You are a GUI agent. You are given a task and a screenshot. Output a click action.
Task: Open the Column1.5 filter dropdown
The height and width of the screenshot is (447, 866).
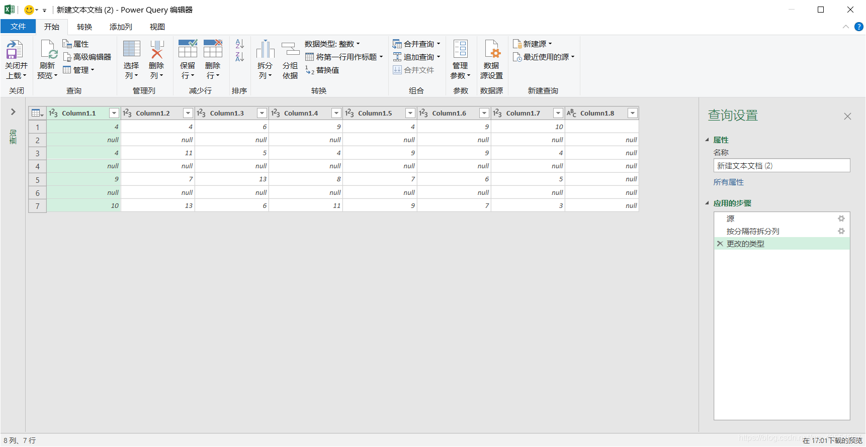click(x=410, y=113)
